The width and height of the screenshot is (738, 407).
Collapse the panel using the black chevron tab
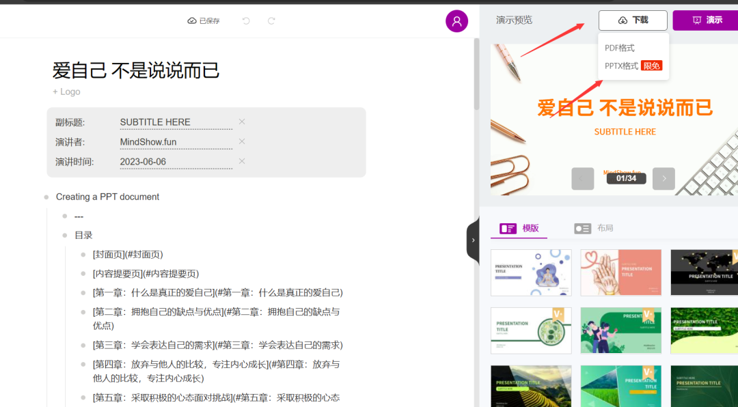coord(474,240)
